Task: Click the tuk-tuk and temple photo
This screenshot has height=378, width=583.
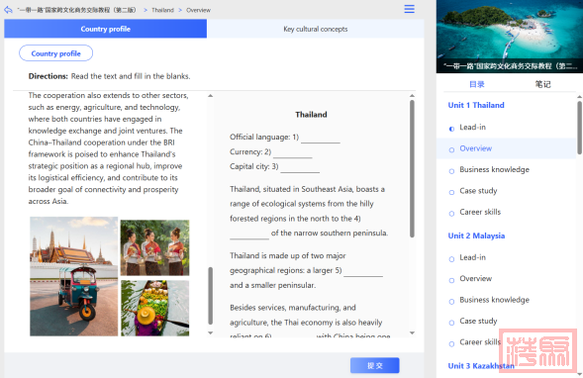Action: click(73, 276)
